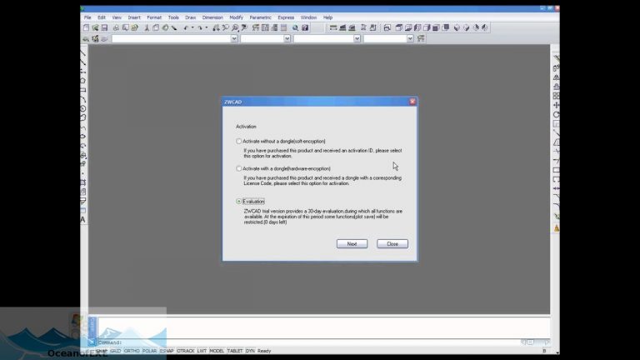The image size is (640, 360).
Task: Select the Circle draw tool
Action: [x=83, y=109]
